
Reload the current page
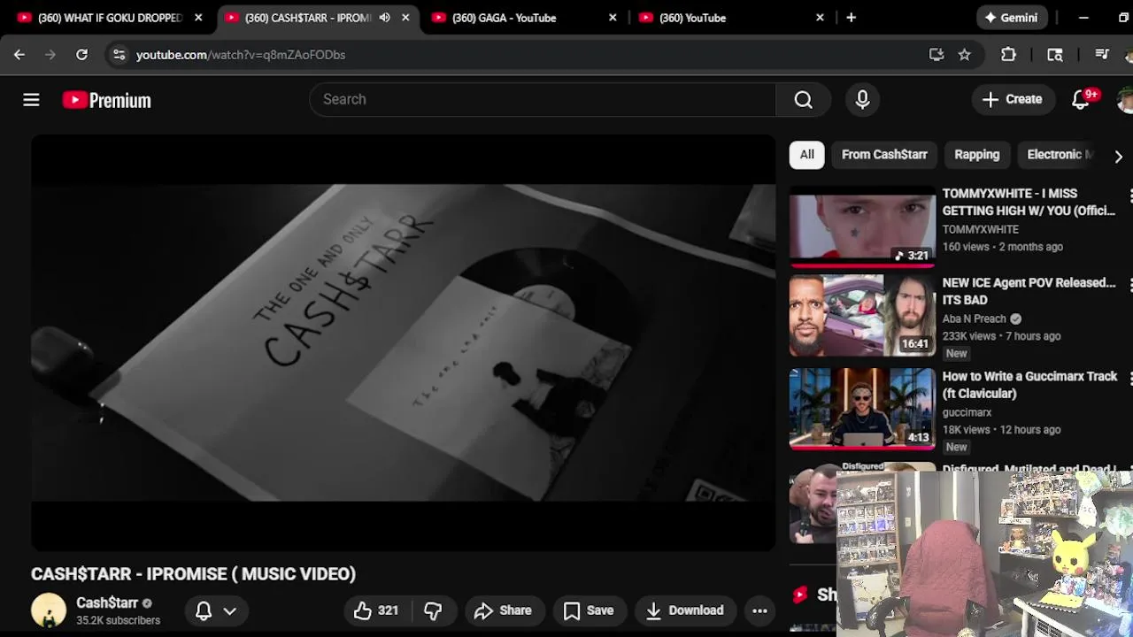(81, 55)
